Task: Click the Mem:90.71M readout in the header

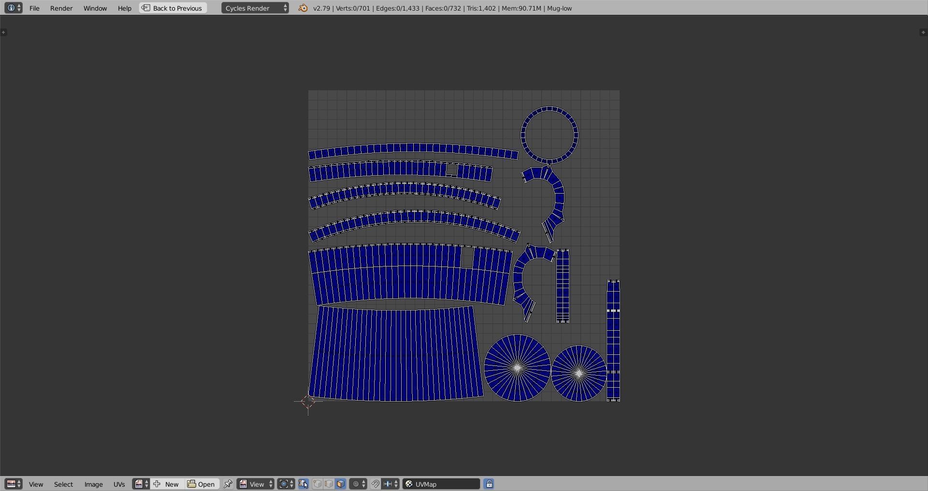Action: point(522,8)
